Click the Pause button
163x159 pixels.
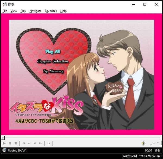point(10,143)
